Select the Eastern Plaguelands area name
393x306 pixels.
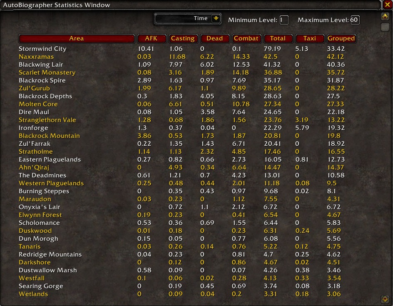tap(50, 159)
